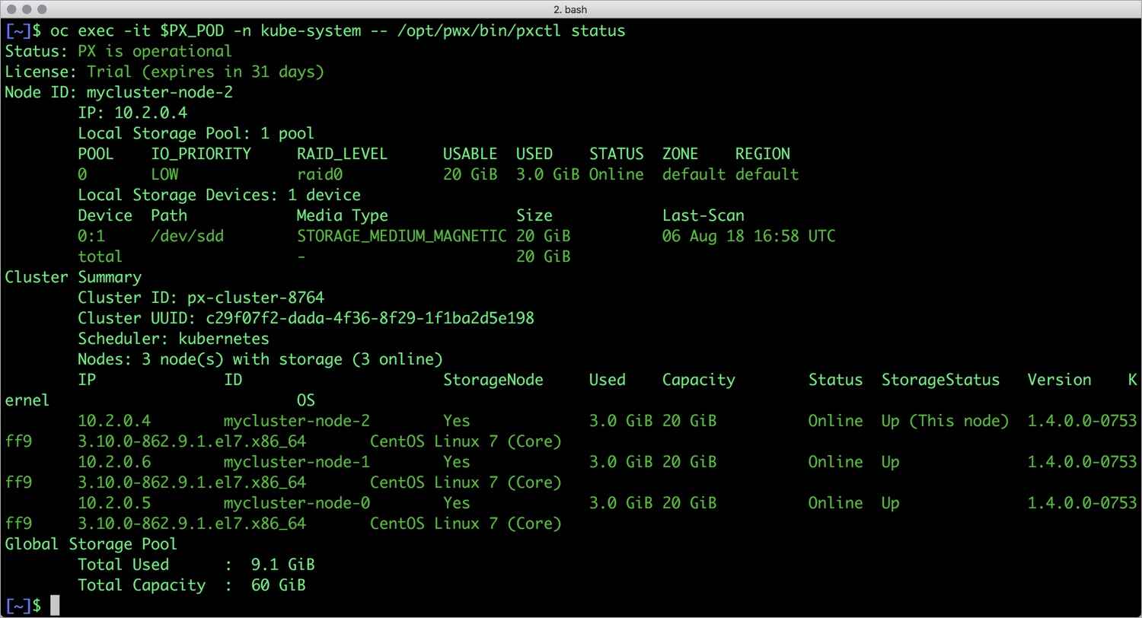The image size is (1142, 618).
Task: Click the 'Up (This node)' storage status
Action: pyautogui.click(x=945, y=421)
